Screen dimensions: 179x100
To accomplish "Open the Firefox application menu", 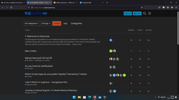I will tap(176, 7).
